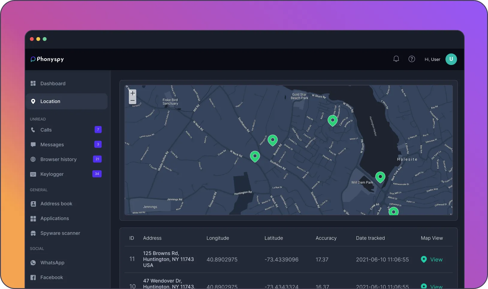Click the user avatar U
Image resolution: width=488 pixels, height=289 pixels.
coord(451,59)
